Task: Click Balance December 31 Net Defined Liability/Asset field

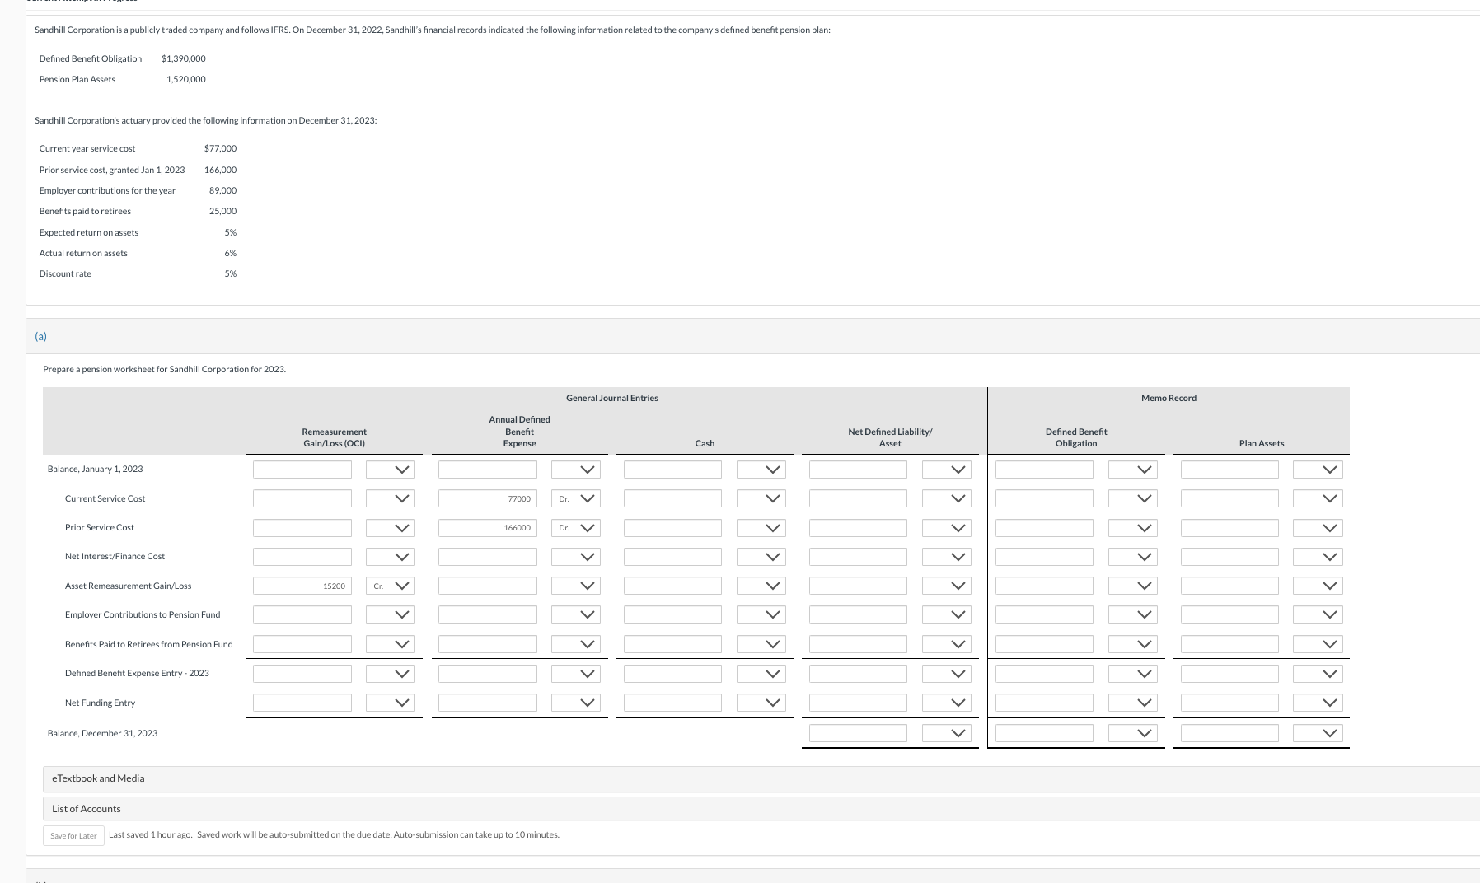Action: click(x=859, y=733)
